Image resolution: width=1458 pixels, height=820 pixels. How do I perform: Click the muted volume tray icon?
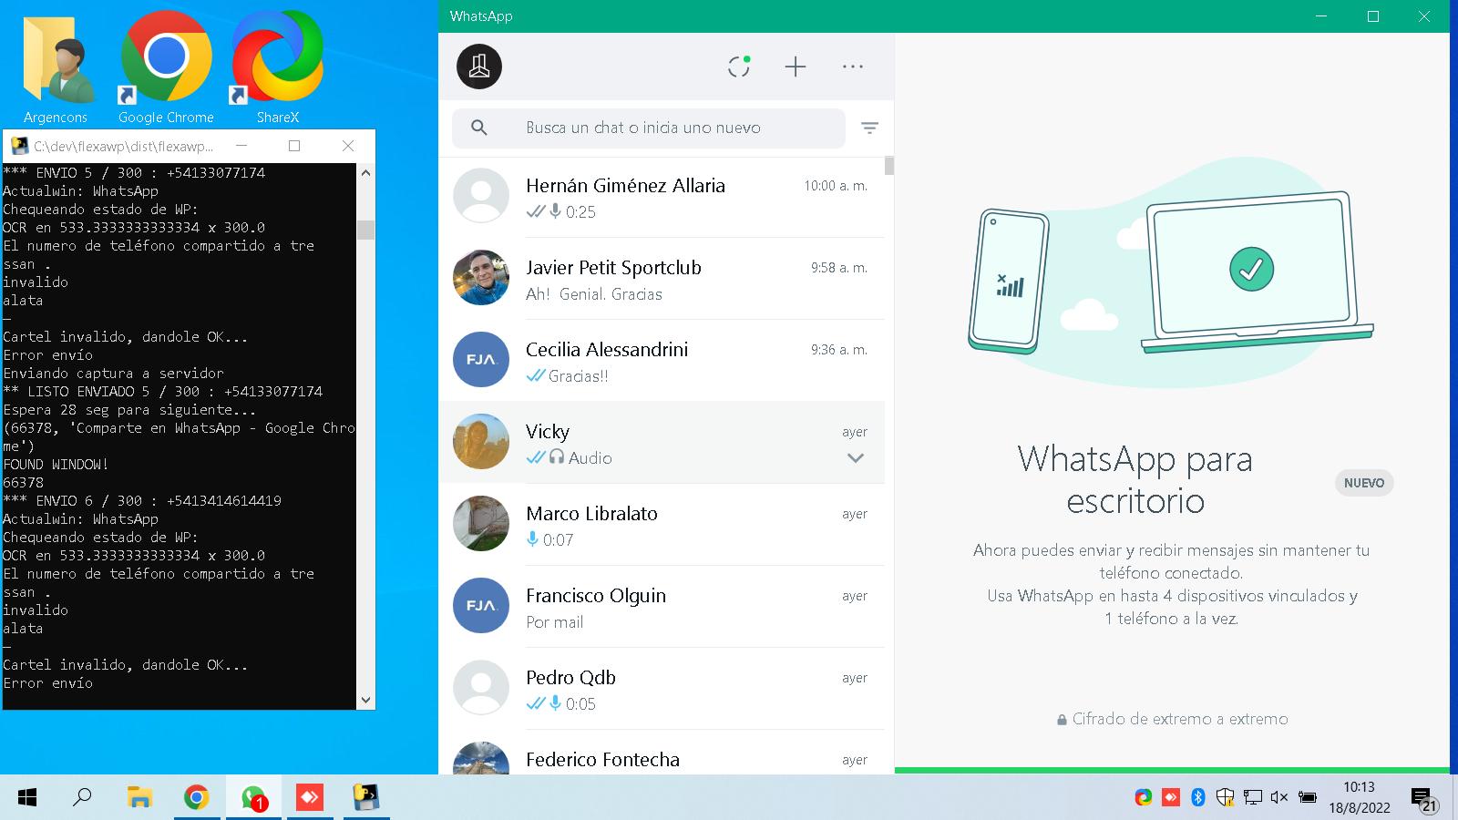(1279, 798)
